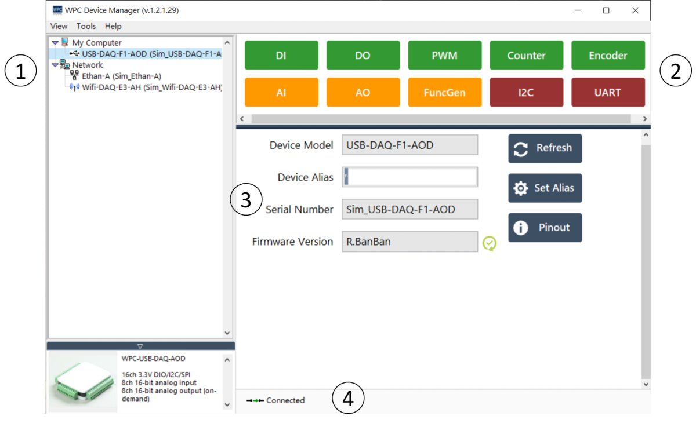Viewport: 696px width, 427px height.
Task: Click into the Device Alias field
Action: [410, 177]
